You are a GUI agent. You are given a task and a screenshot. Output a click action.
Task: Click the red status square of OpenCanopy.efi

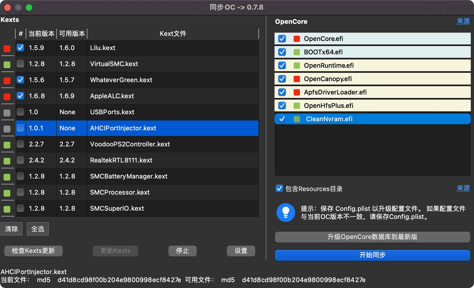pos(297,79)
